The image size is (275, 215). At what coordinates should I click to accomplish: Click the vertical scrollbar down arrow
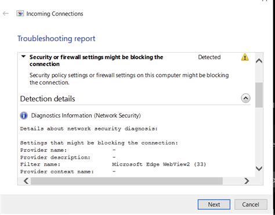pyautogui.click(x=259, y=169)
